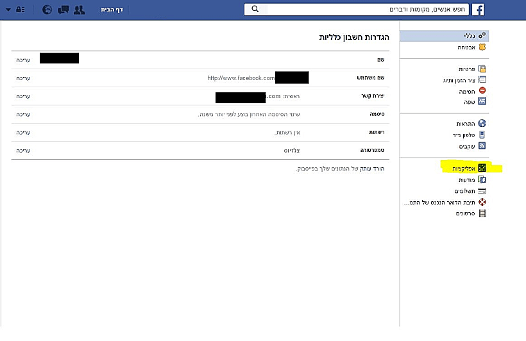Image resolution: width=526 pixels, height=341 pixels.
Task: Expand the account menu arrow
Action: (8, 10)
